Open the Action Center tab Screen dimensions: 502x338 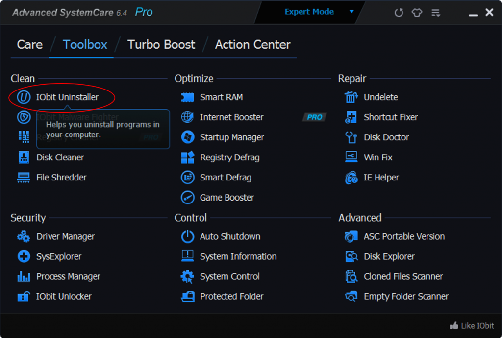tap(252, 45)
